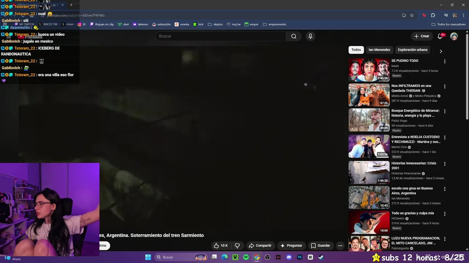
Task: Open Todo es gracias y culpa mía thumbnail
Action: 369,222
